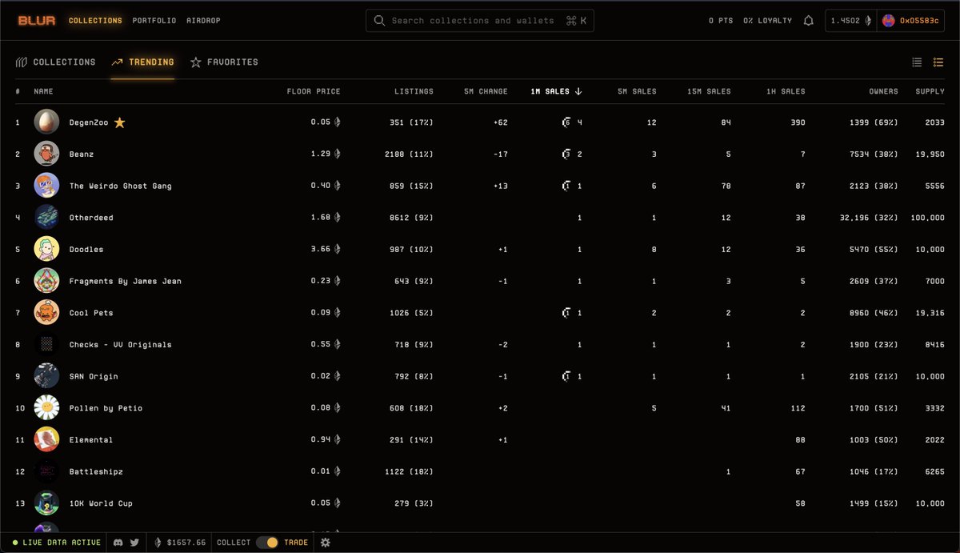Sort by 1M Sales column
The image size is (960, 553).
[556, 91]
